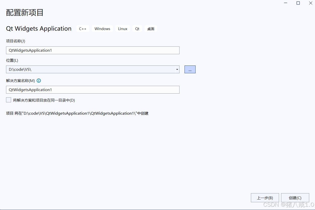Image resolution: width=315 pixels, height=210 pixels.
Task: Click the 创建(C) button
Action: pos(295,198)
